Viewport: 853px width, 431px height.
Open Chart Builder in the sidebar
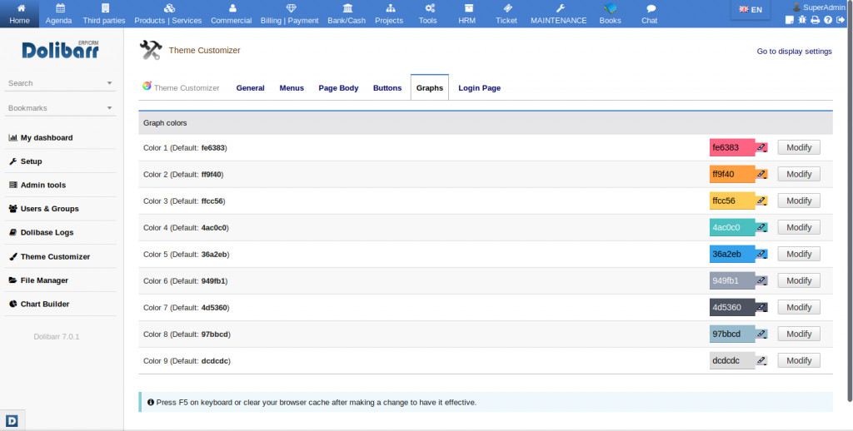(x=45, y=305)
